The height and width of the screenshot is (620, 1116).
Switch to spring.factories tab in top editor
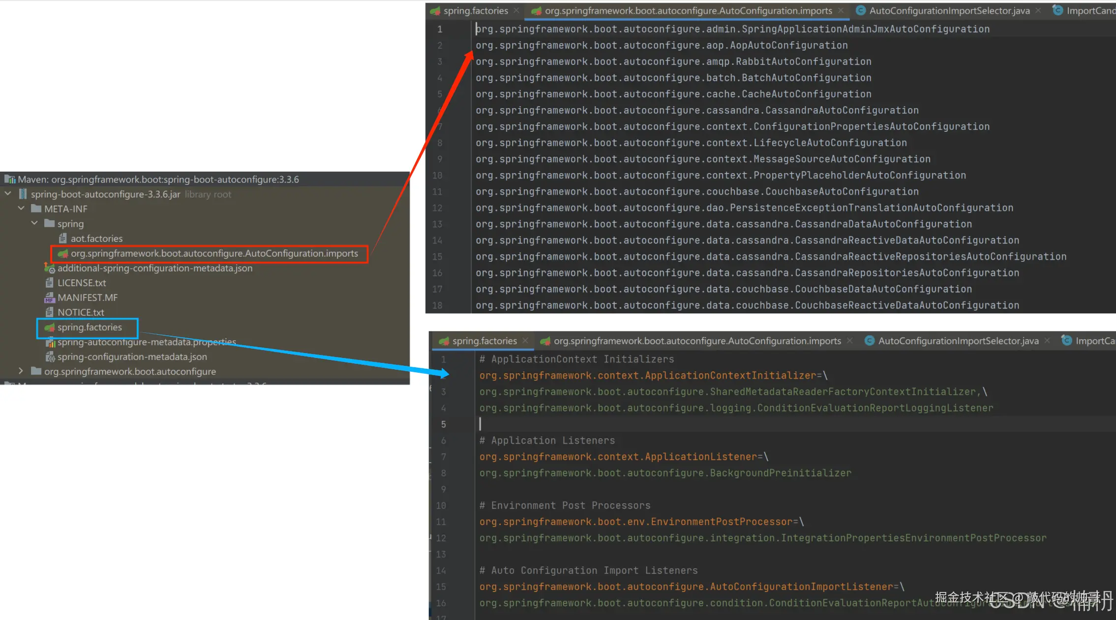click(x=475, y=11)
